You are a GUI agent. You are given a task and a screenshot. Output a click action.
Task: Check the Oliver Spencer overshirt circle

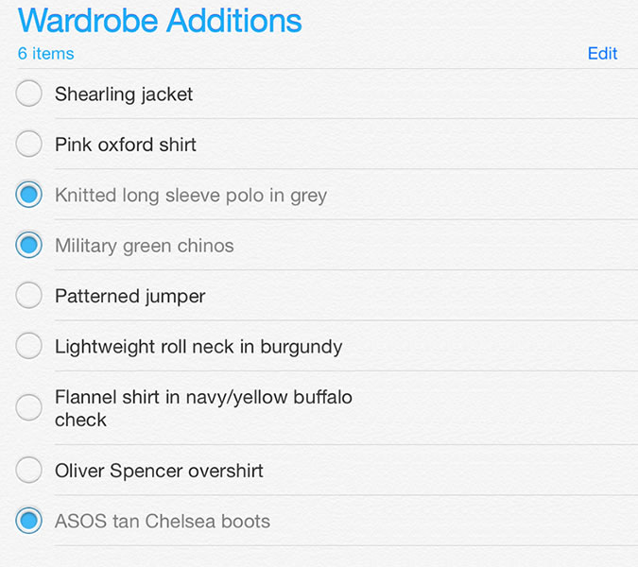[28, 470]
